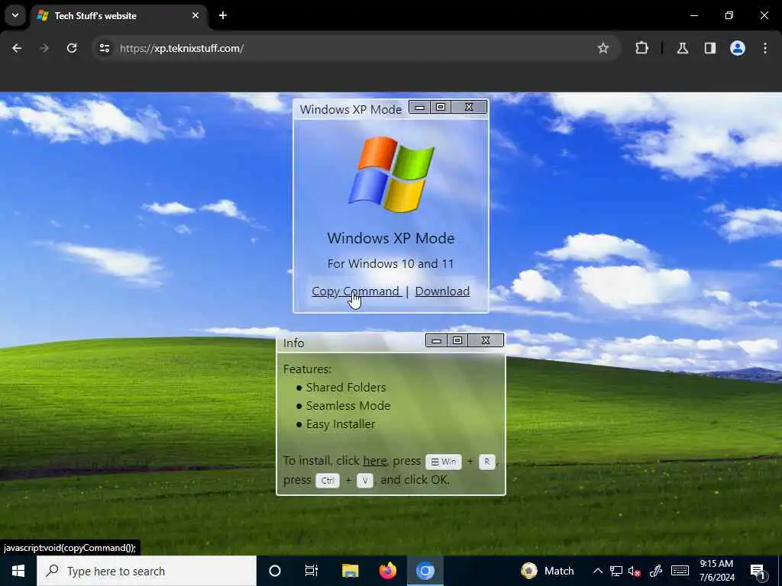Viewport: 782px width, 586px height.
Task: Open Cortana circle icon on taskbar
Action: (x=275, y=571)
